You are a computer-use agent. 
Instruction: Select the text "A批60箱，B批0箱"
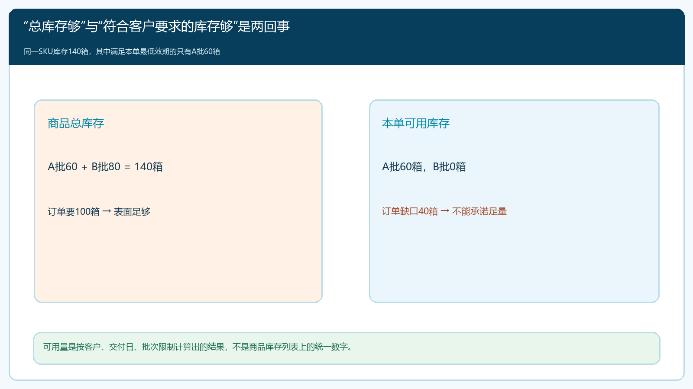coord(424,166)
